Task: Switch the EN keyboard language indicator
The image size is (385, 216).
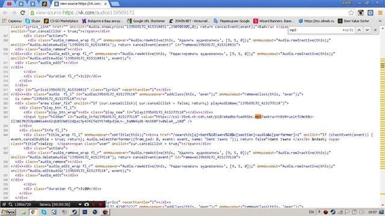Action: (x=312, y=212)
